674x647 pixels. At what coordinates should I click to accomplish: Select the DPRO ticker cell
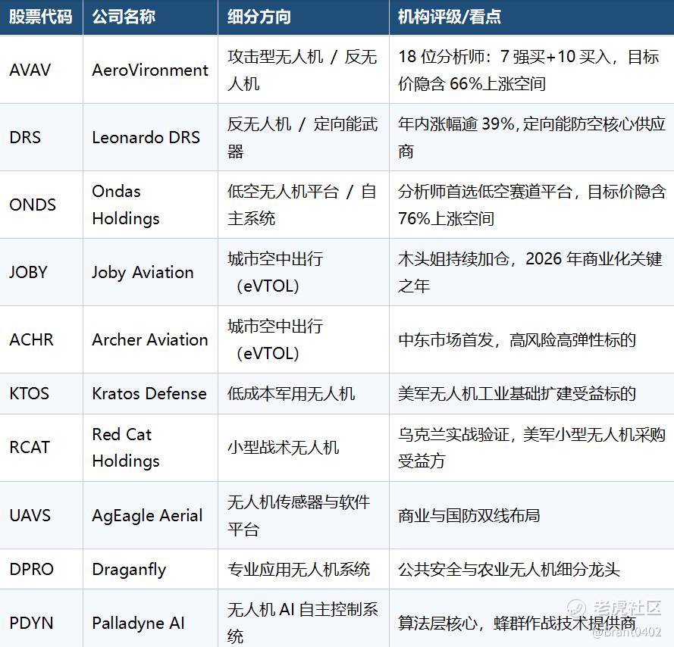41,569
